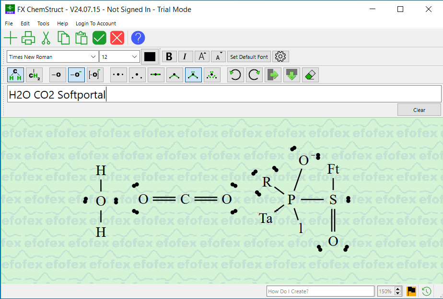Click the green right-arrow flip icon

click(273, 75)
